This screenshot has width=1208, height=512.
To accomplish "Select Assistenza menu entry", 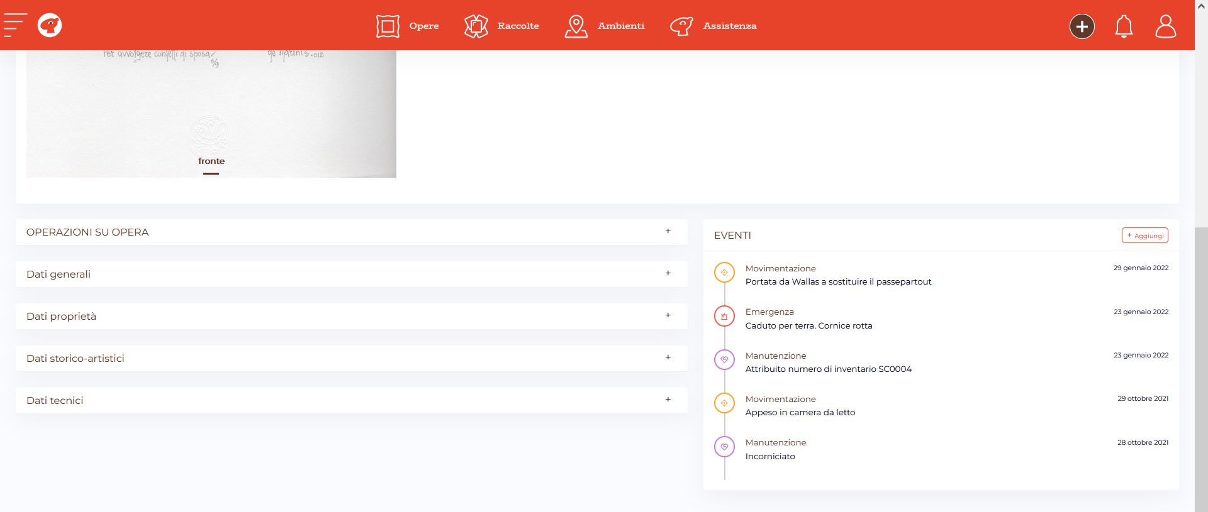I will (x=730, y=26).
